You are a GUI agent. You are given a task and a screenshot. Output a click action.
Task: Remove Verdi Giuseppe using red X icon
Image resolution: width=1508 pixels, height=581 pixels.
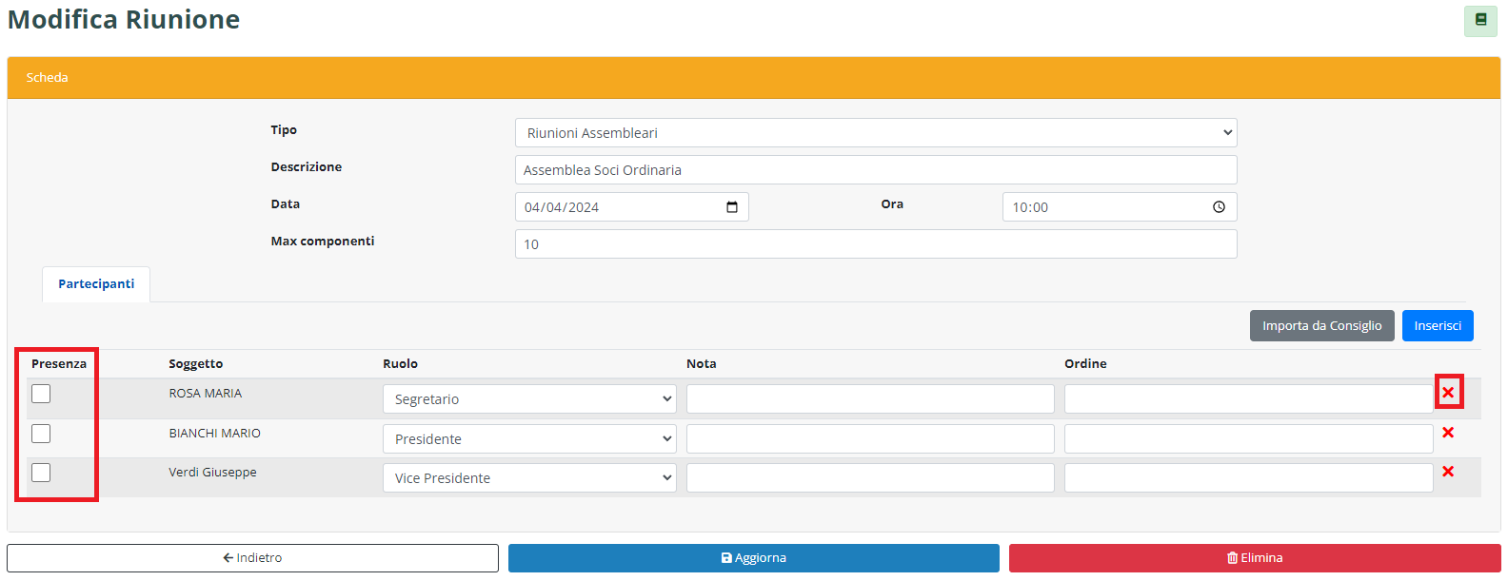pos(1448,472)
